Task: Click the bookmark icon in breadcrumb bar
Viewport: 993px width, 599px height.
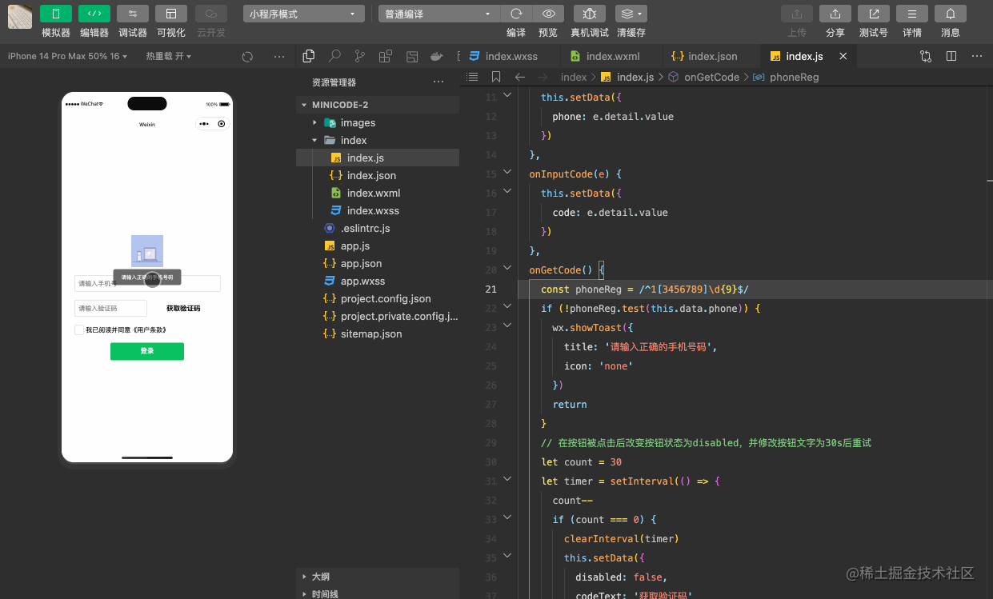Action: (x=496, y=77)
